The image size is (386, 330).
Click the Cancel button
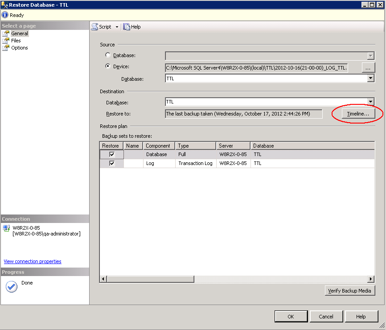pyautogui.click(x=326, y=317)
